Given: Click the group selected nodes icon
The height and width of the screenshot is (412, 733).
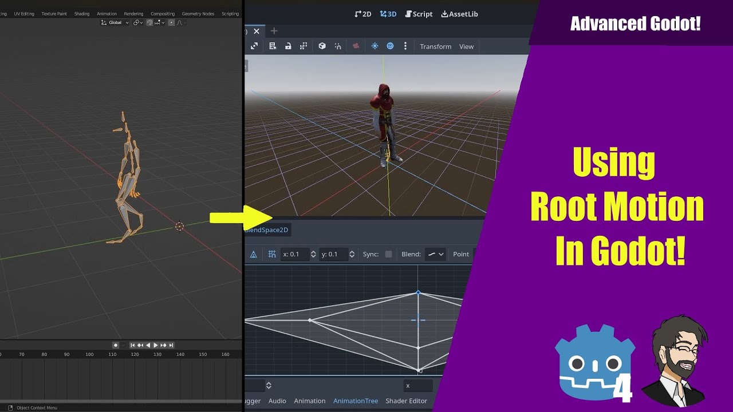Looking at the screenshot, I should coord(304,46).
